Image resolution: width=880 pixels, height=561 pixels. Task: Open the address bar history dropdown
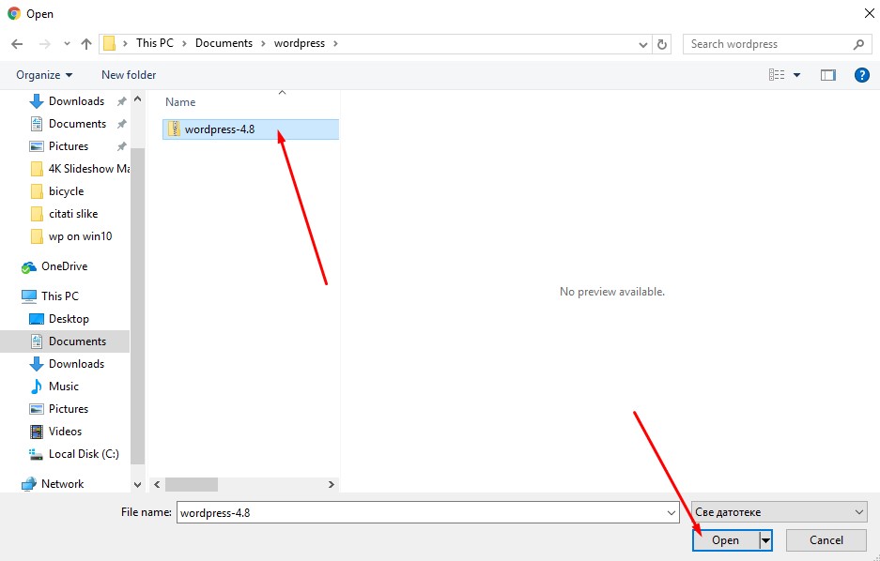[643, 44]
